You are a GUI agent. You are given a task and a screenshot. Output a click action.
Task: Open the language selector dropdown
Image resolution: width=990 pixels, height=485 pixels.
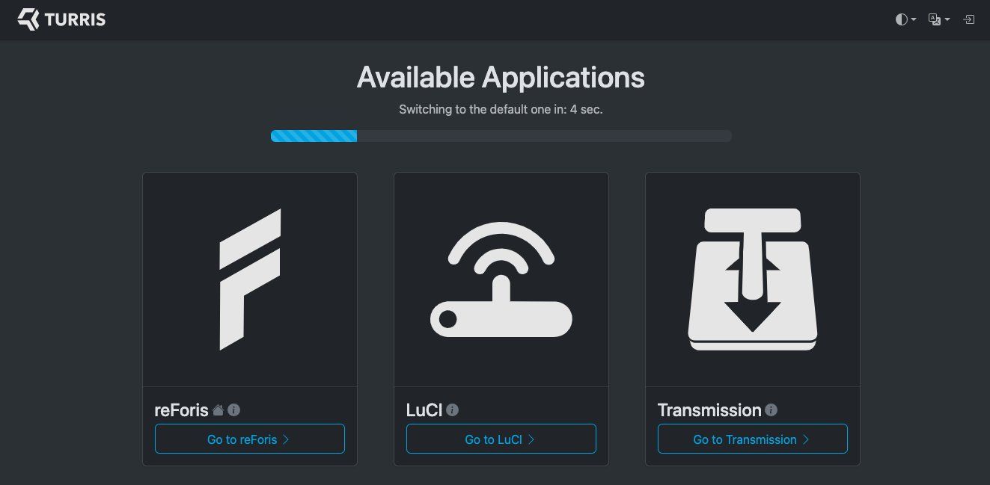tap(938, 19)
